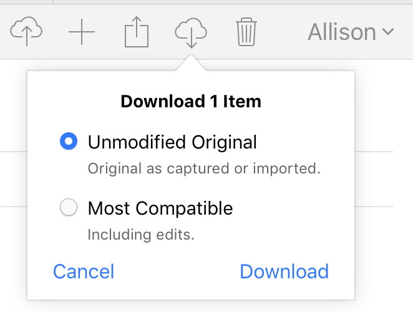Click the "Unmodified Original" option label
The width and height of the screenshot is (413, 312).
(x=172, y=142)
